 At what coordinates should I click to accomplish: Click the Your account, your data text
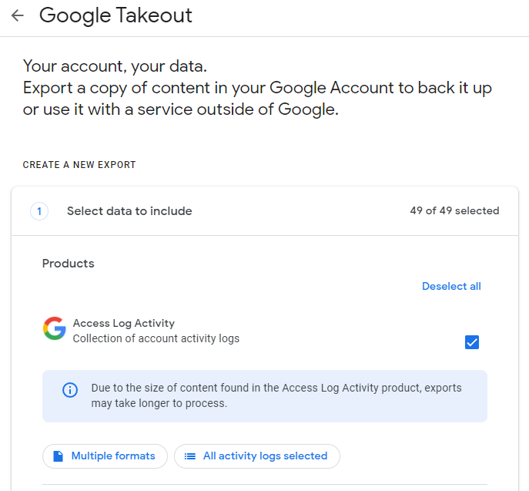[115, 66]
